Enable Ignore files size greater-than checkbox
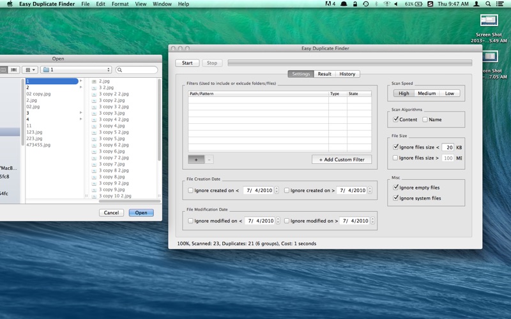Image resolution: width=511 pixels, height=319 pixels. (395, 158)
